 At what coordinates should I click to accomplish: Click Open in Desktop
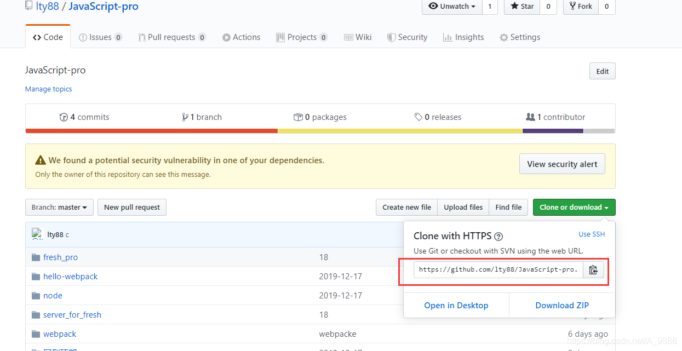click(x=456, y=306)
